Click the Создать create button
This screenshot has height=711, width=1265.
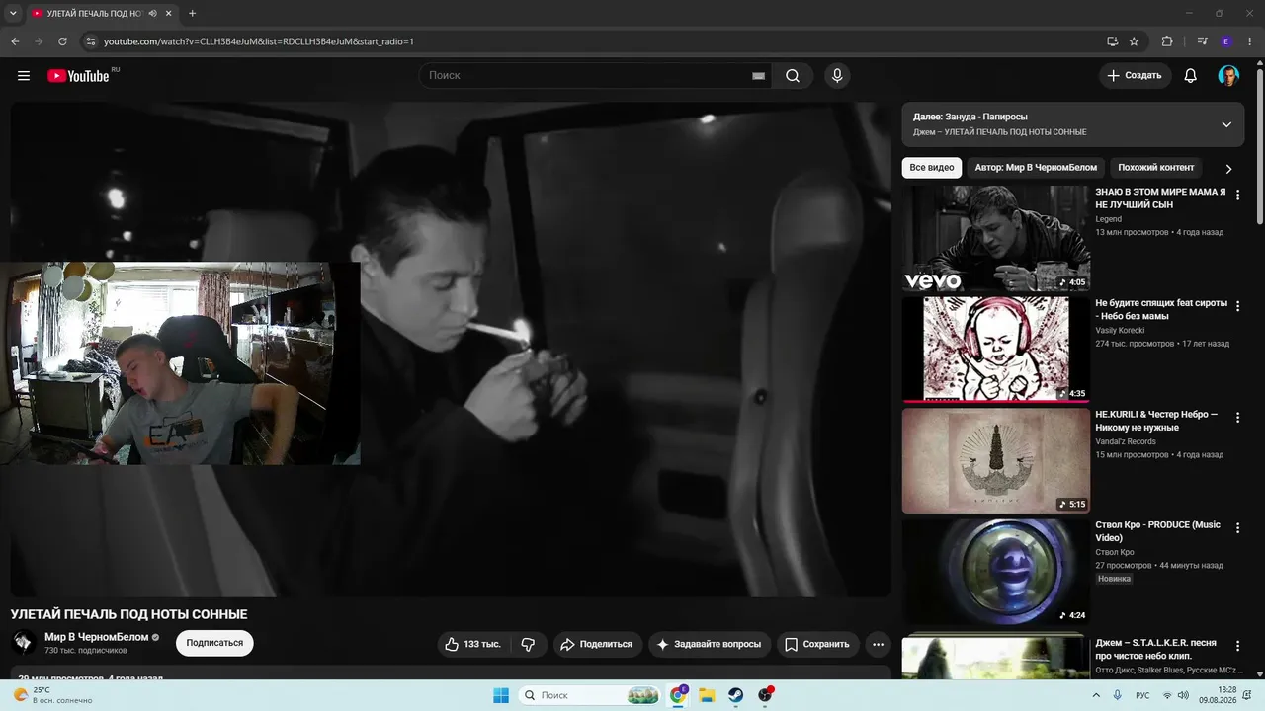tap(1135, 76)
